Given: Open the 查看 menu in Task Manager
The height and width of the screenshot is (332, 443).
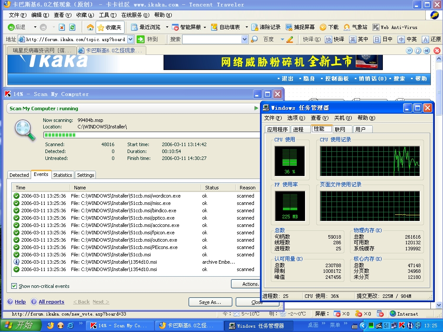Looking at the screenshot, I should click(319, 118).
